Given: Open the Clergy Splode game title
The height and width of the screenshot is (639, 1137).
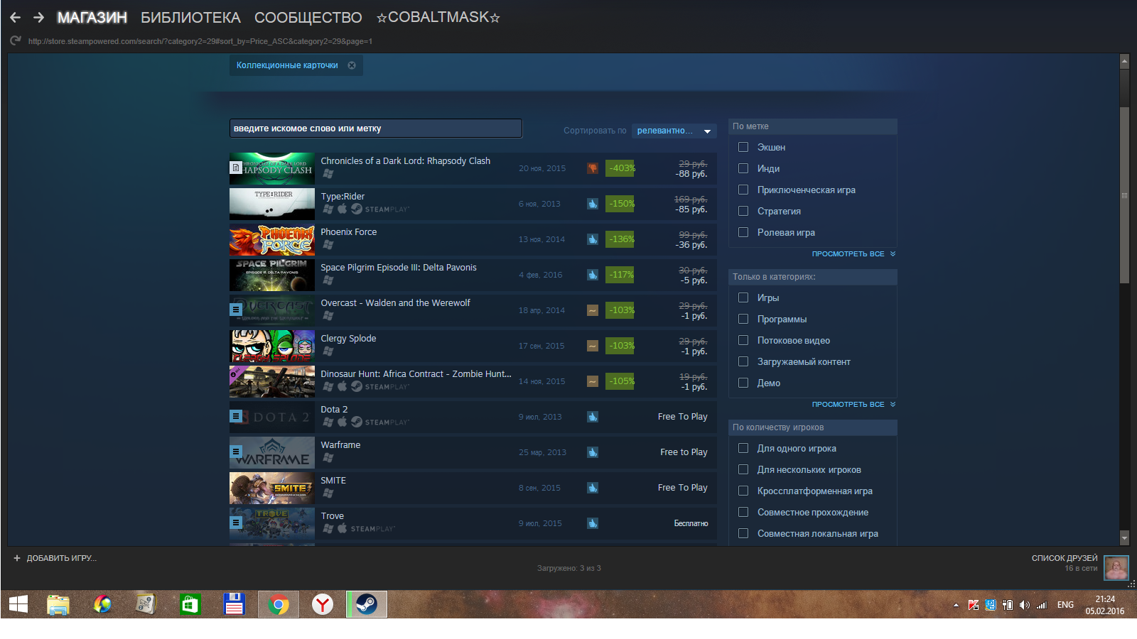Looking at the screenshot, I should pos(348,339).
